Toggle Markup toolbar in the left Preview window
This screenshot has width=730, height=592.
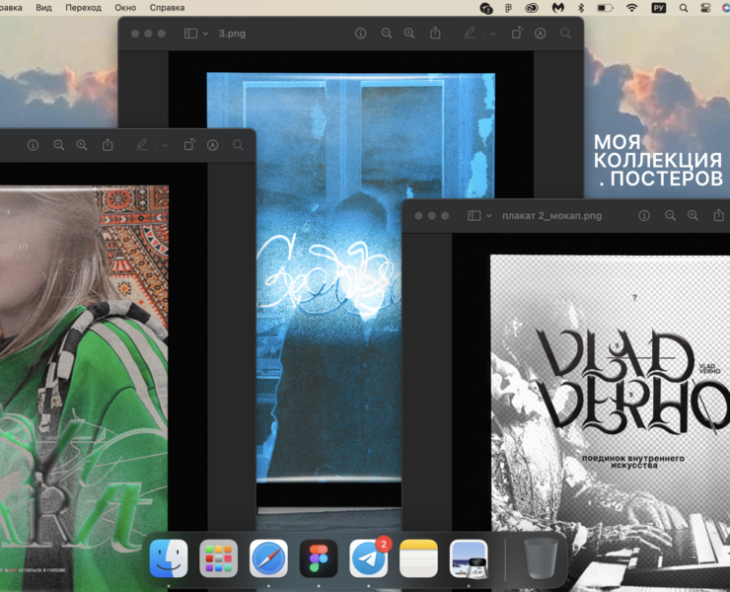tap(213, 145)
